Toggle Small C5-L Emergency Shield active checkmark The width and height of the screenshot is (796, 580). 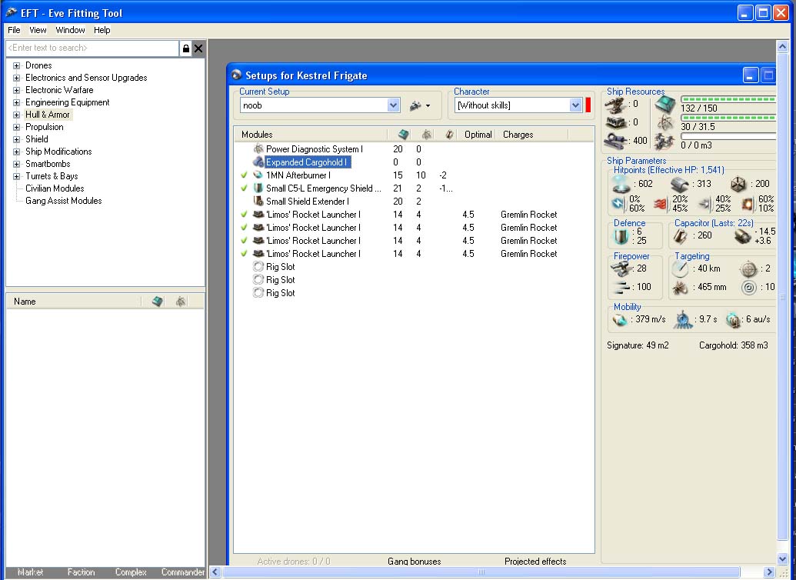coord(244,188)
